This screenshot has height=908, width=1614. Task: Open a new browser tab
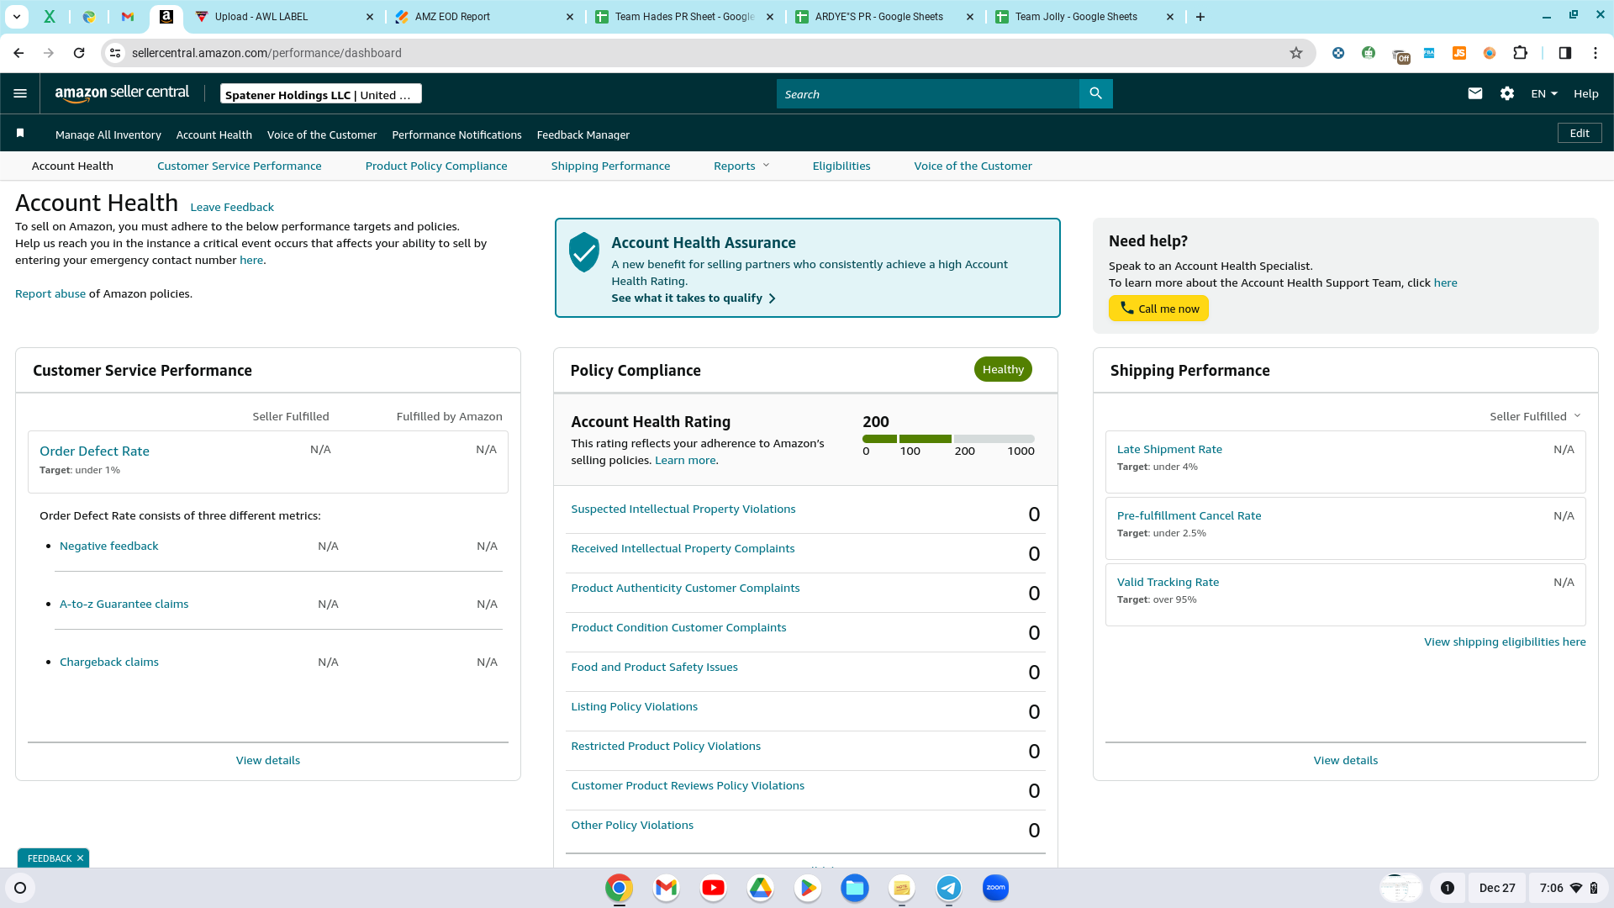(1200, 17)
